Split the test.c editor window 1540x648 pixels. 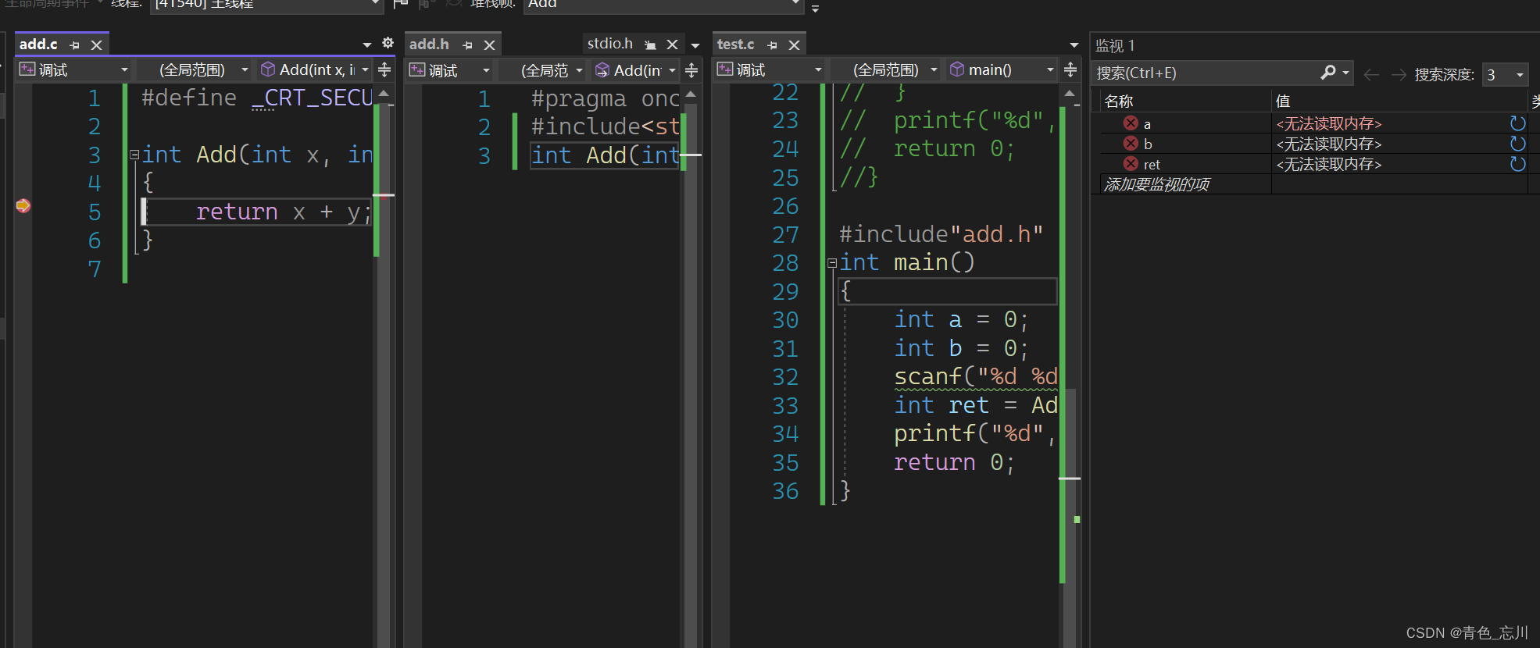point(1070,70)
